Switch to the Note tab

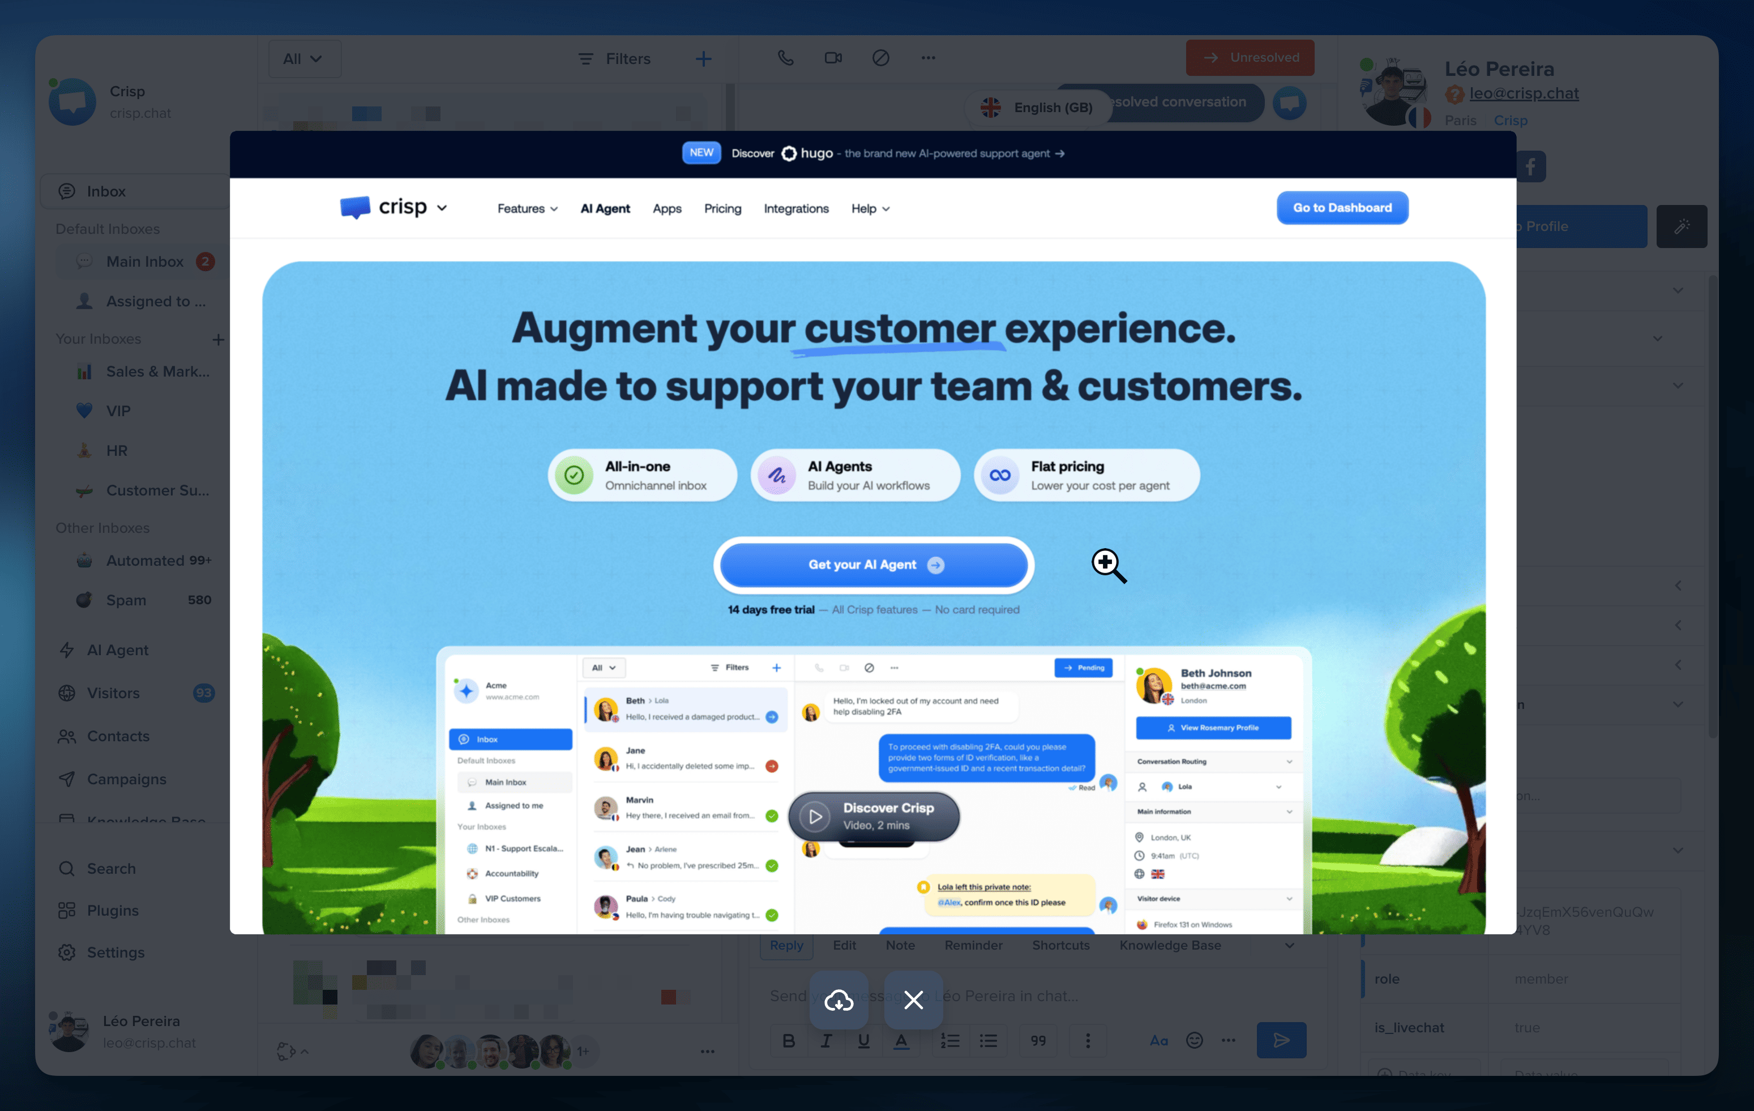tap(900, 945)
